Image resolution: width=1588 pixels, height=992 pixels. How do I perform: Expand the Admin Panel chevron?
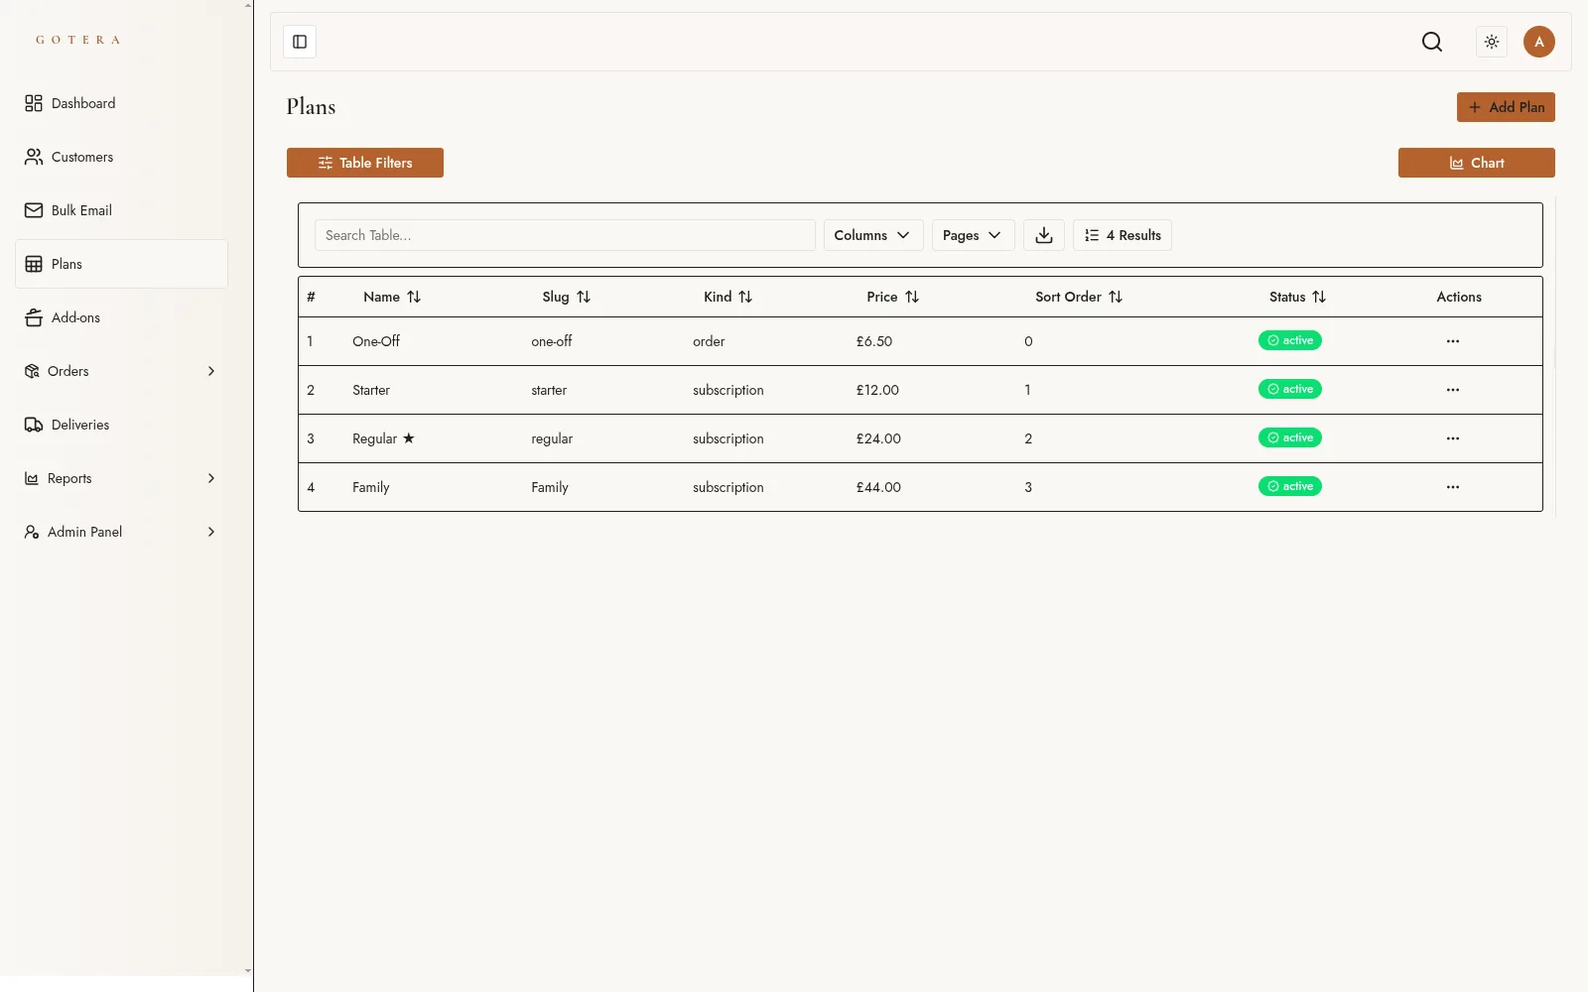(x=211, y=532)
